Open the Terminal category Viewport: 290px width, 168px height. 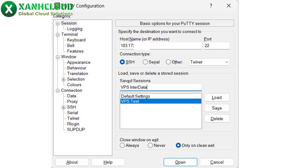tap(70, 34)
